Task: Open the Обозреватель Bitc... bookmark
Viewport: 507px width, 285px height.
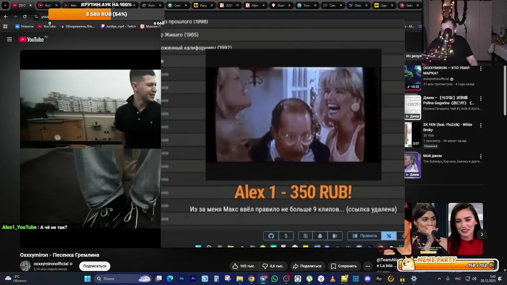Action: 78,27
